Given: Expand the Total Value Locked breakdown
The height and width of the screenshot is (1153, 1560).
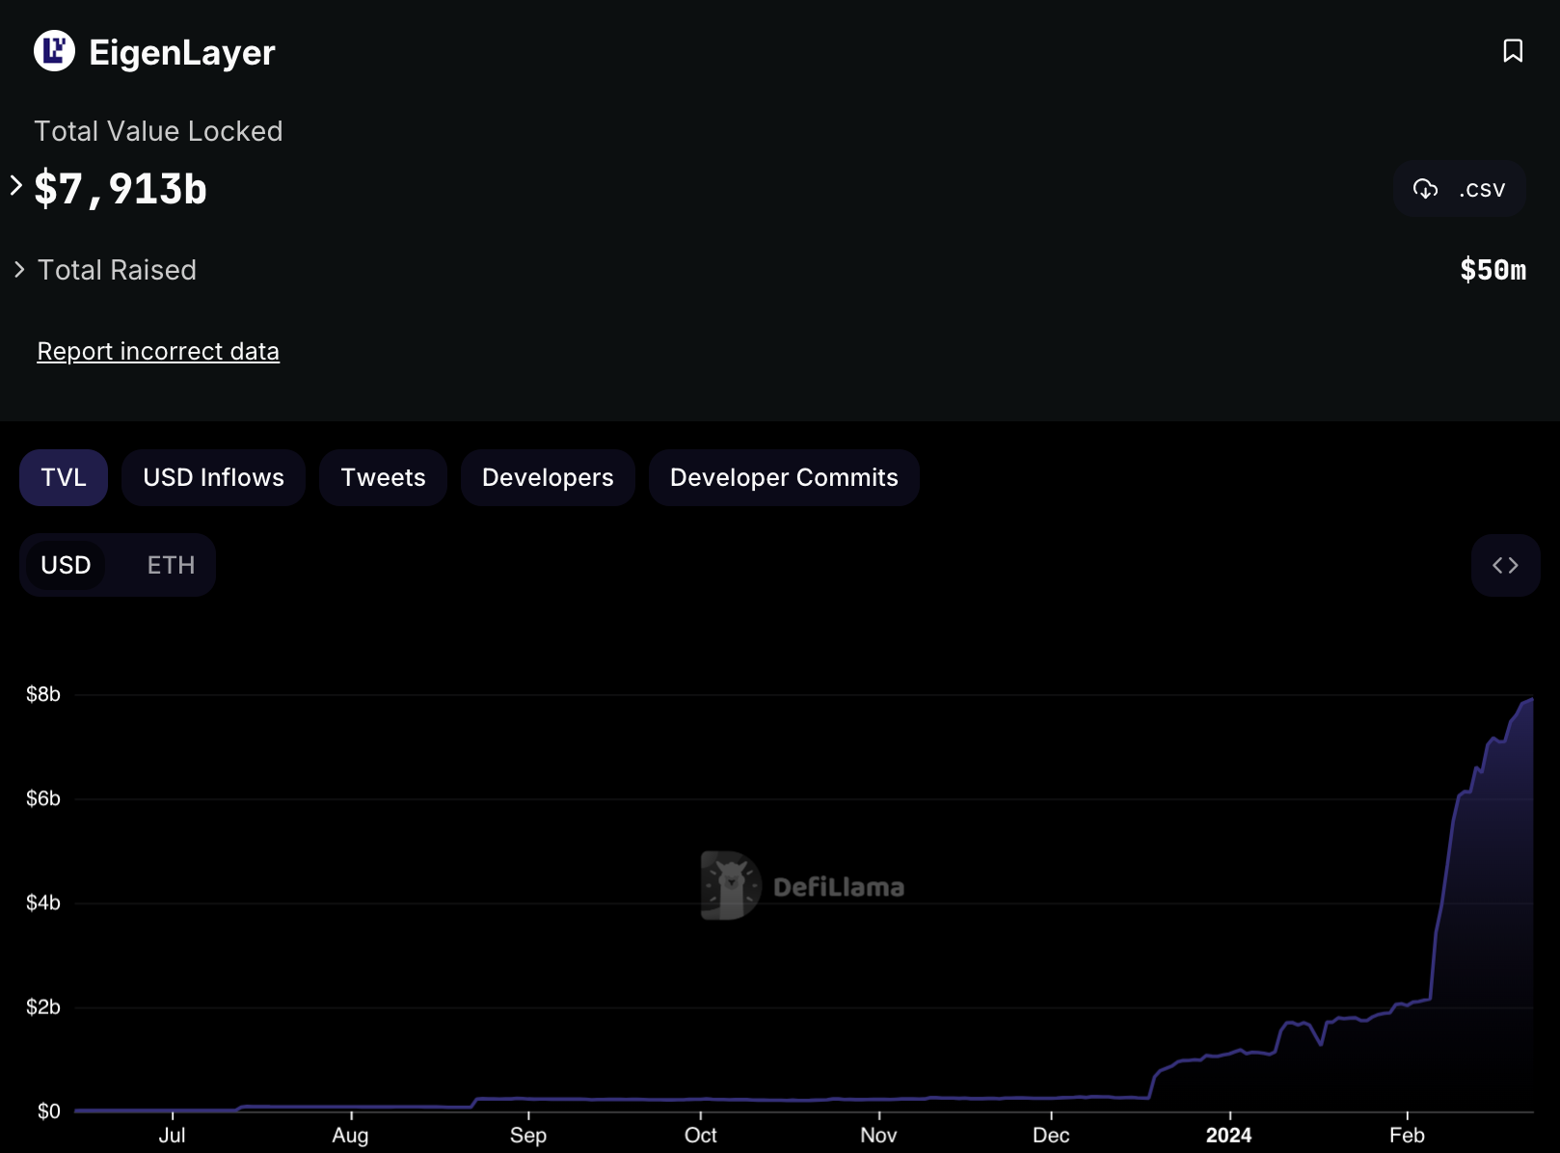Looking at the screenshot, I should click(16, 185).
